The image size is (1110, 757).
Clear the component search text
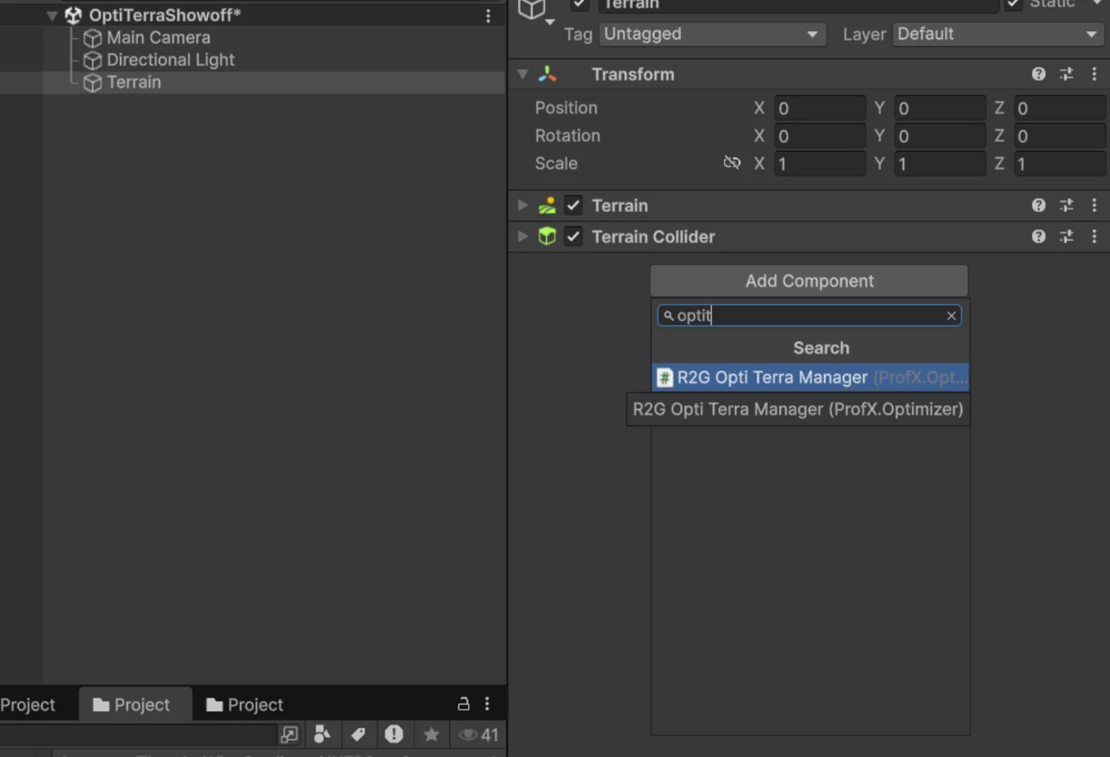pyautogui.click(x=951, y=316)
